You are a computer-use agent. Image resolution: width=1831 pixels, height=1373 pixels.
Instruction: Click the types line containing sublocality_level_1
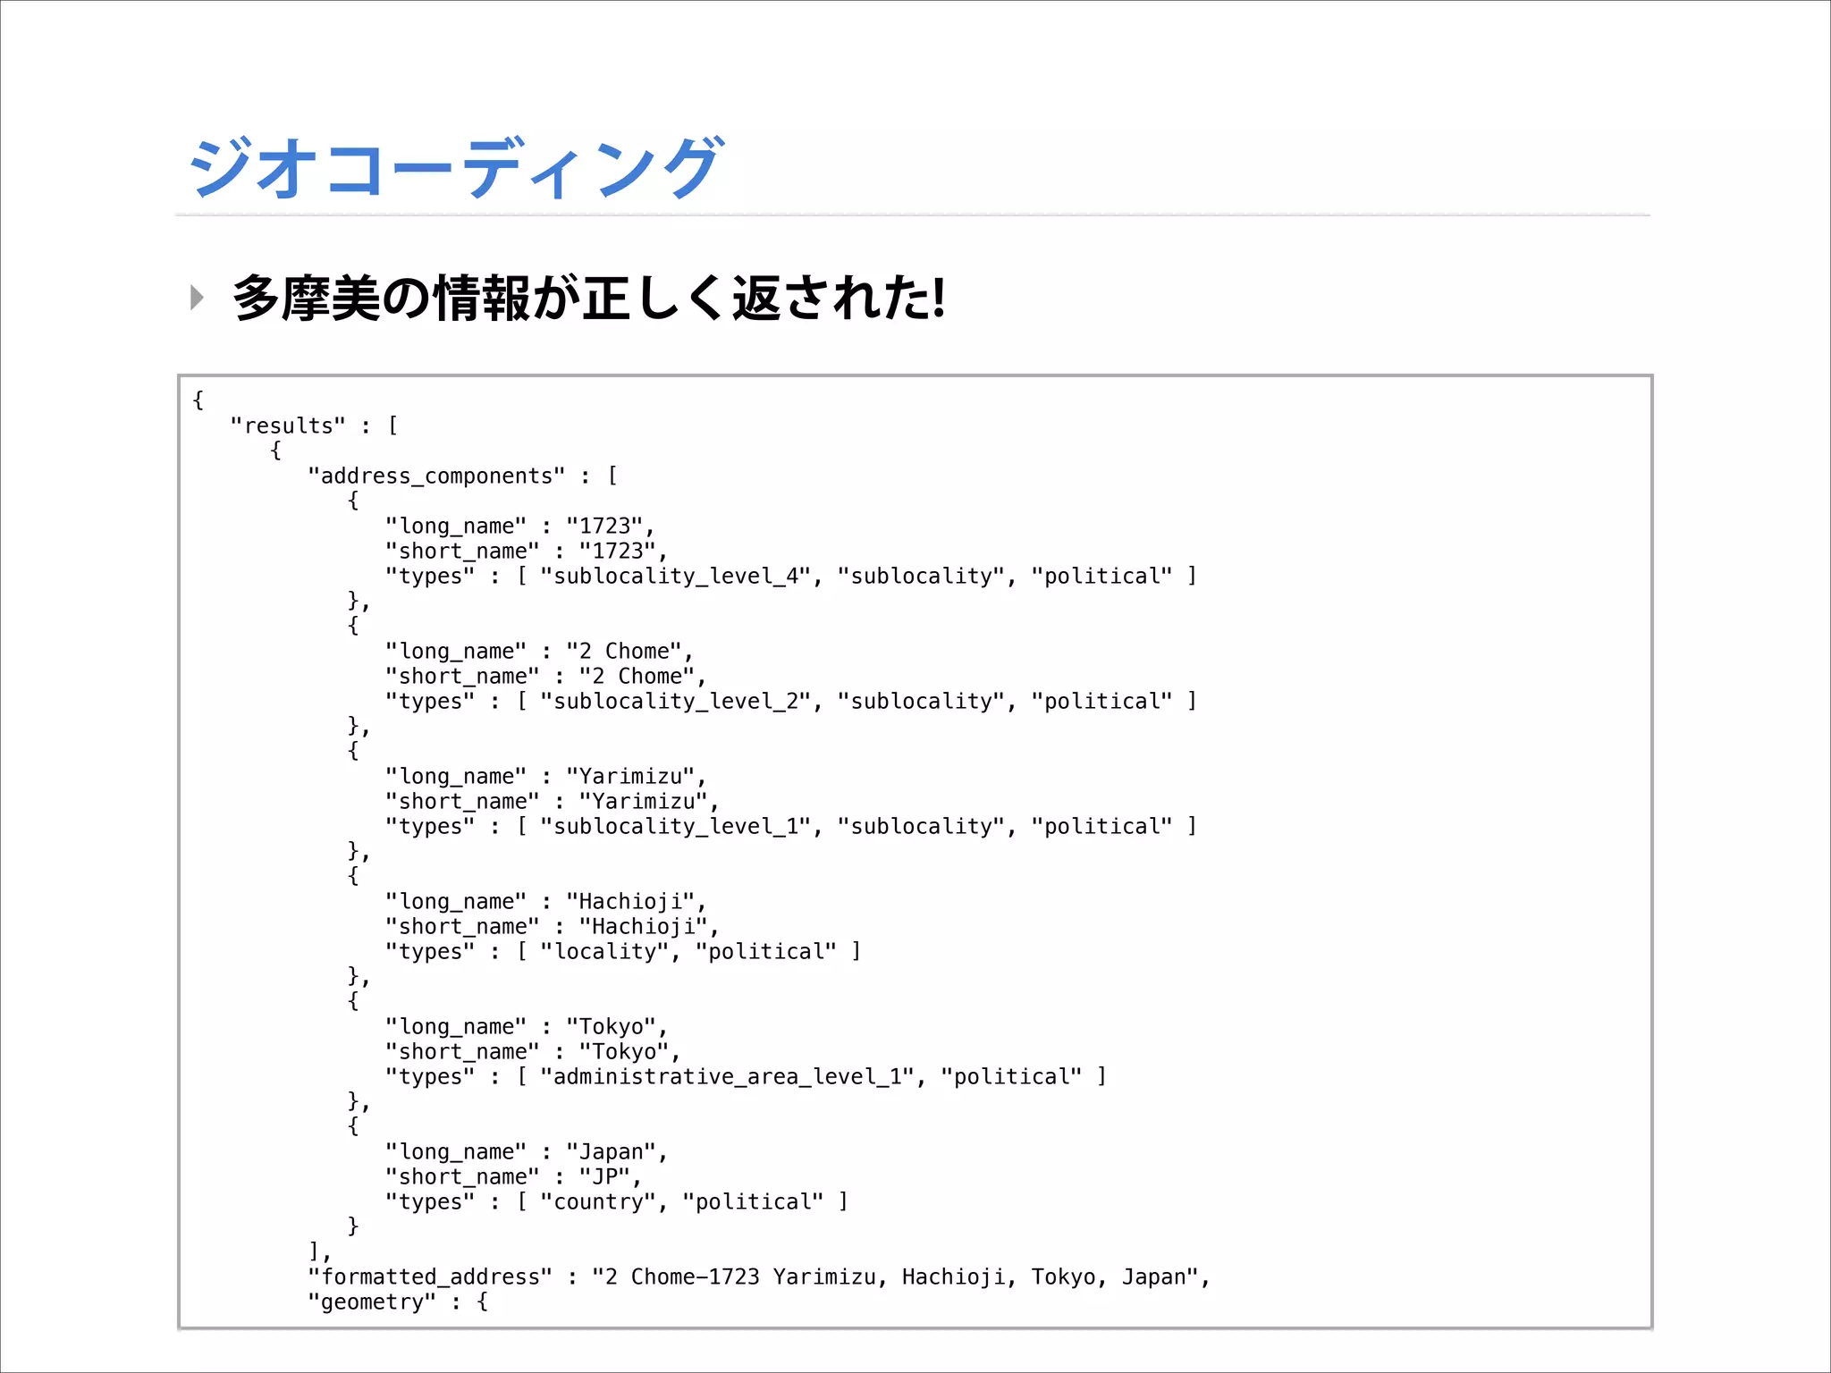pos(791,826)
